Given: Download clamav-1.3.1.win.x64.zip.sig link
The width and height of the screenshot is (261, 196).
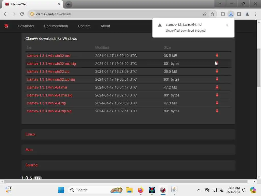Looking at the screenshot, I should [49, 111].
